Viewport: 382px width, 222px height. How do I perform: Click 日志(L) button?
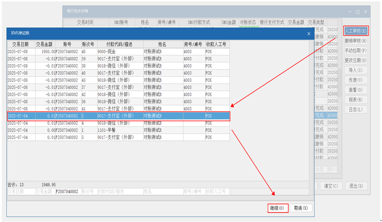356,109
